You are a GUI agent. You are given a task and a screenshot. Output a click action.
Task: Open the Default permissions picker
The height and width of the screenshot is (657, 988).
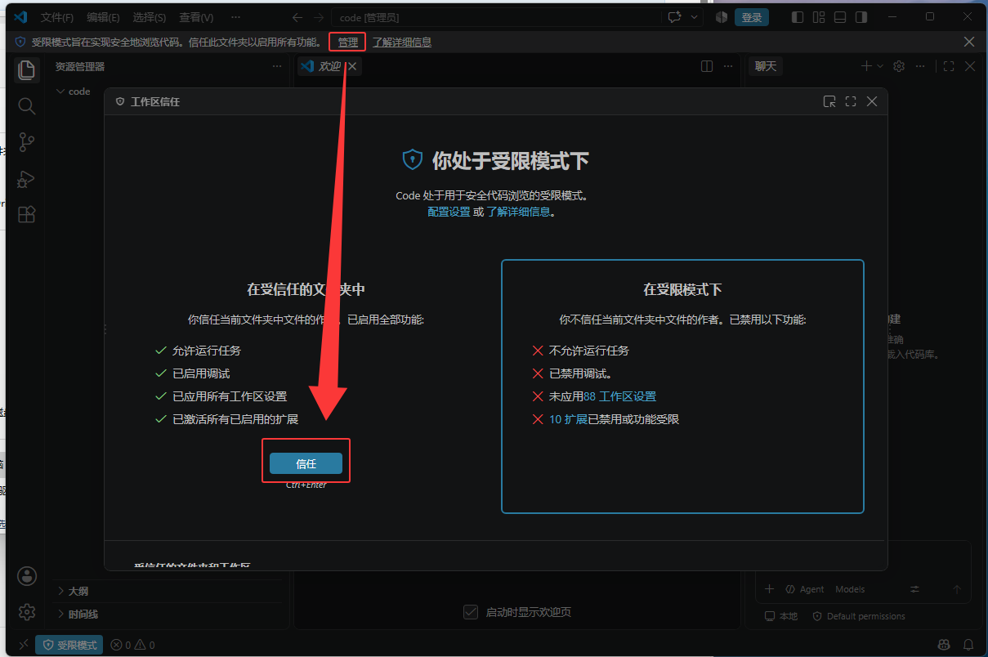click(859, 616)
